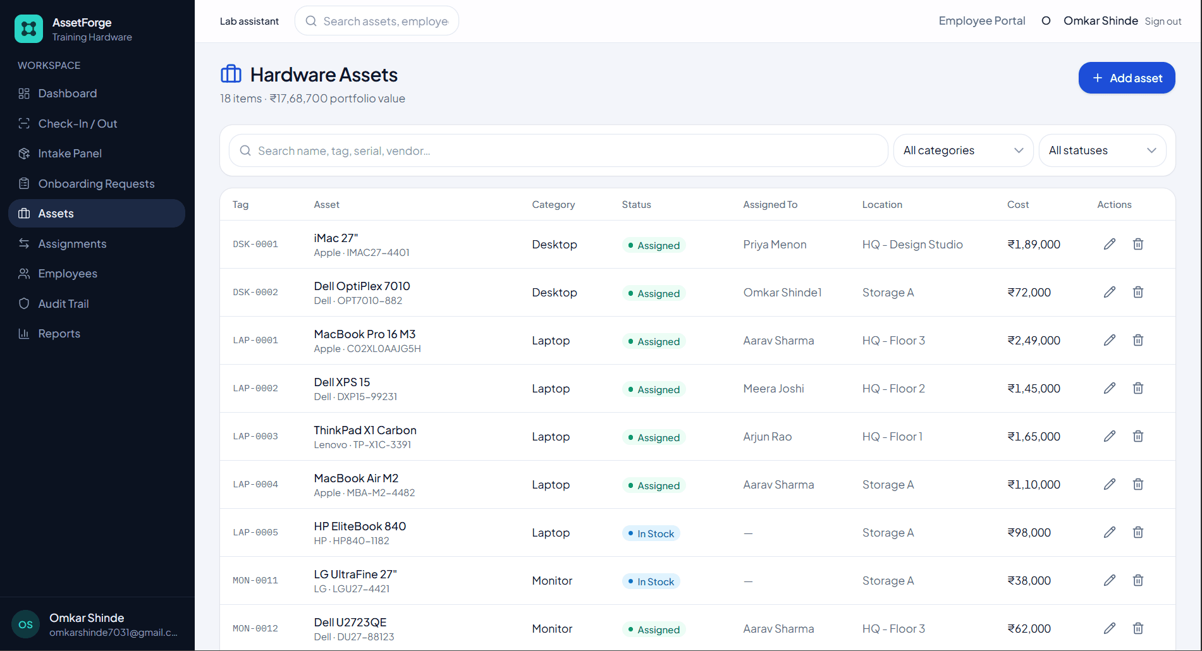Click the Add asset button
The height and width of the screenshot is (651, 1202).
click(1127, 78)
